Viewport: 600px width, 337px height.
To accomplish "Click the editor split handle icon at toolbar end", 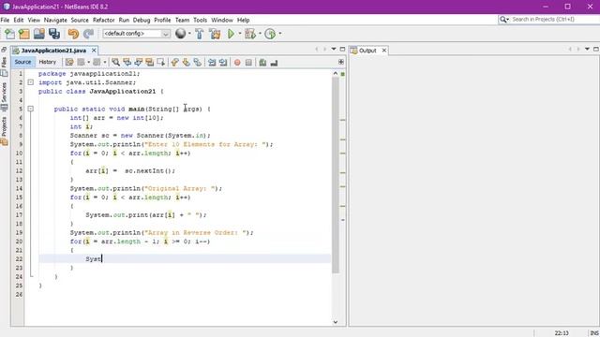I will click(341, 62).
